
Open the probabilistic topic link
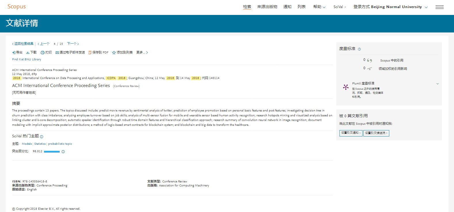click(60, 144)
